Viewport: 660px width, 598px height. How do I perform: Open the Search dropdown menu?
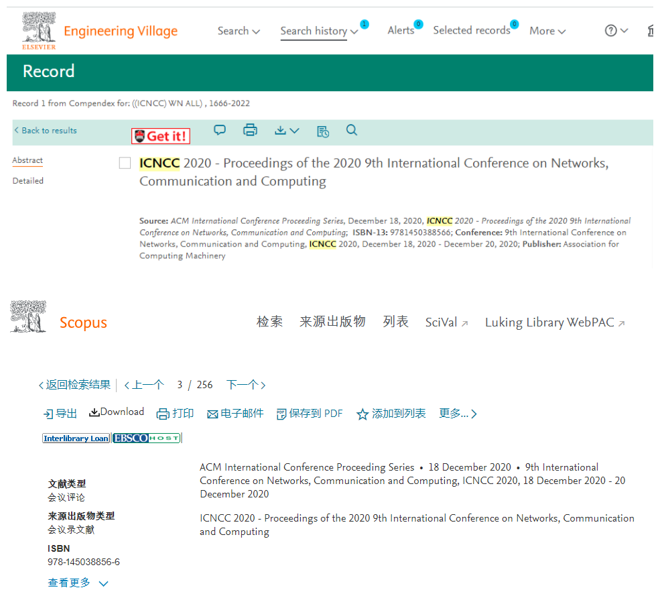pos(239,31)
